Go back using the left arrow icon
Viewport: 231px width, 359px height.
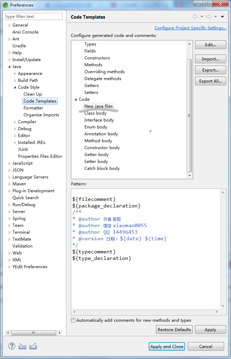(195, 17)
